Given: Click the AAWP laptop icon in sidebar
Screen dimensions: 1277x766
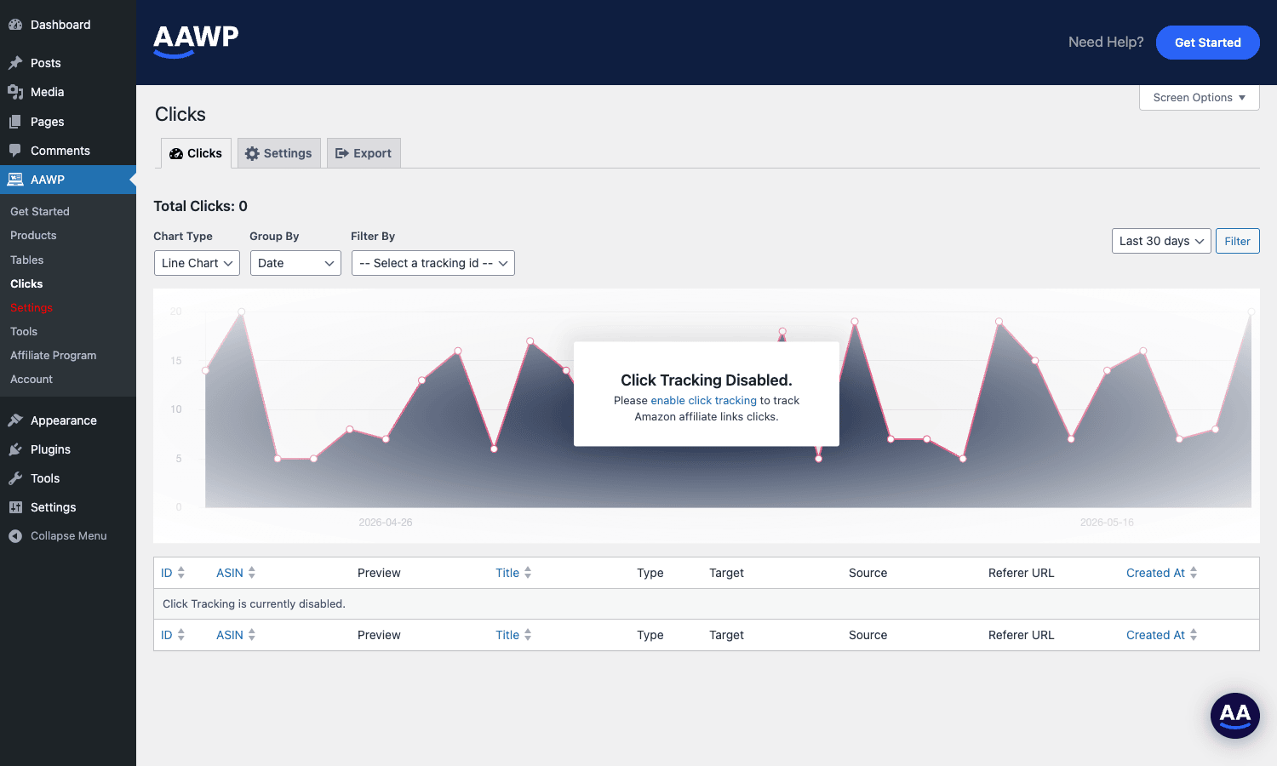Looking at the screenshot, I should click(x=15, y=180).
